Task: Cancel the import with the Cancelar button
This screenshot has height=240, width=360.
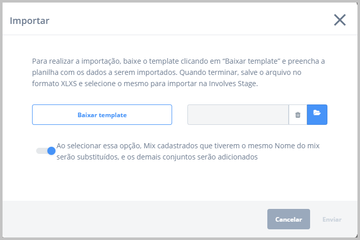Action: pyautogui.click(x=289, y=219)
